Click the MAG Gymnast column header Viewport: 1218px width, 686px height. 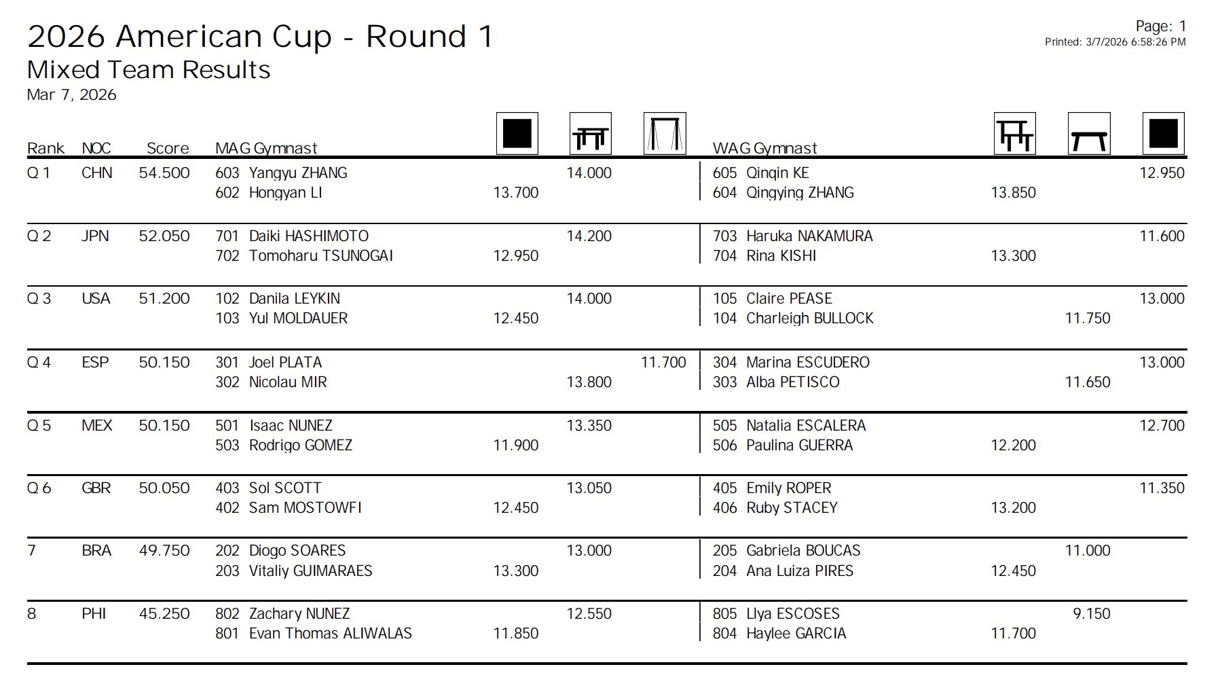266,148
